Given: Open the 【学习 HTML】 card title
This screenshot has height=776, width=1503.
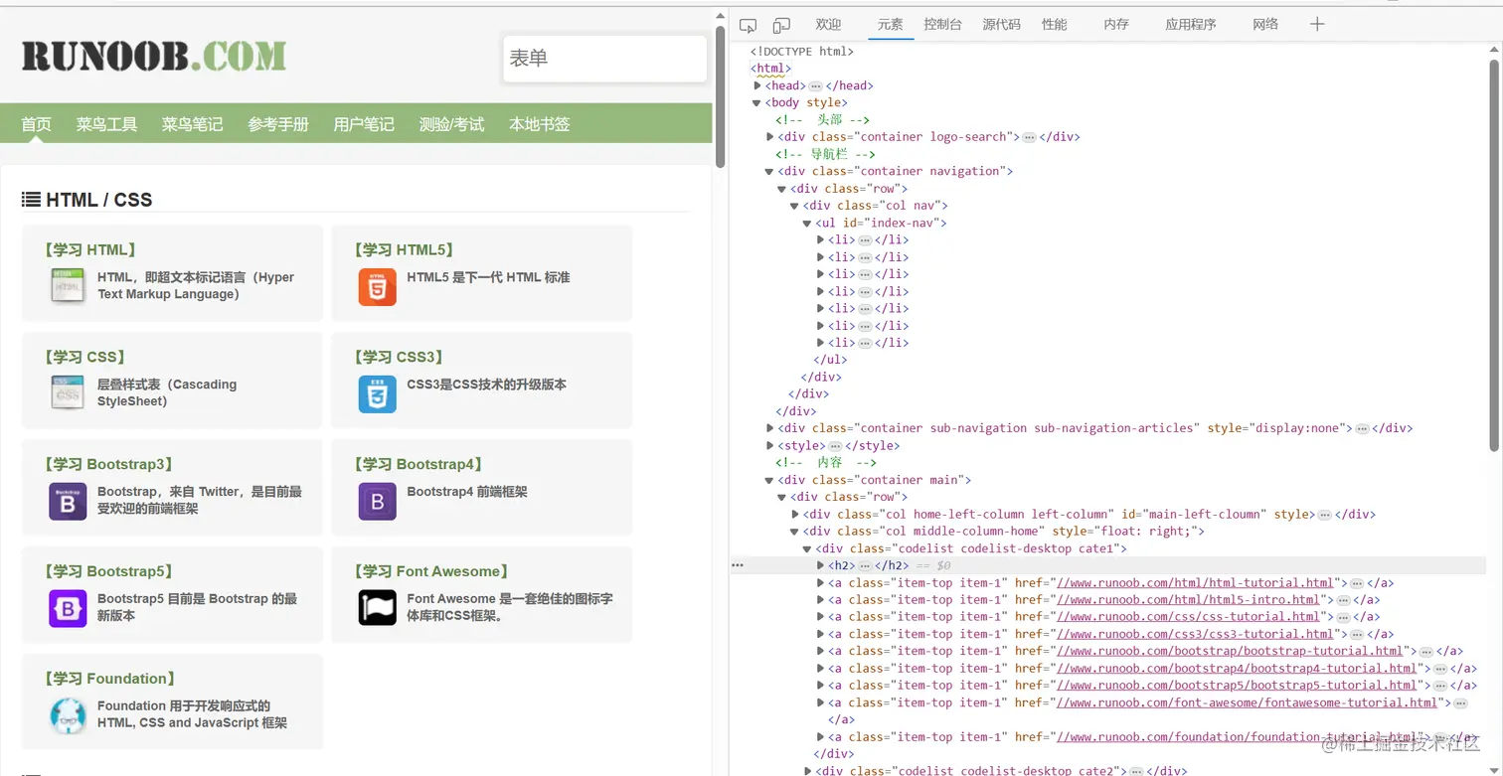Looking at the screenshot, I should click(x=89, y=250).
